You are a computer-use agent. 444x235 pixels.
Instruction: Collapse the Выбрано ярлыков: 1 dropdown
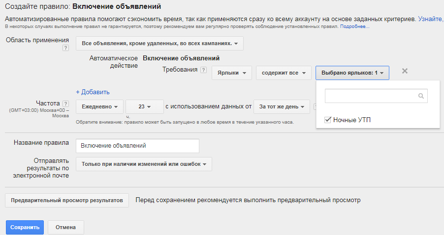coord(352,73)
